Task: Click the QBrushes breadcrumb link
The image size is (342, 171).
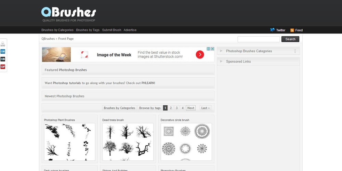Action: point(48,39)
